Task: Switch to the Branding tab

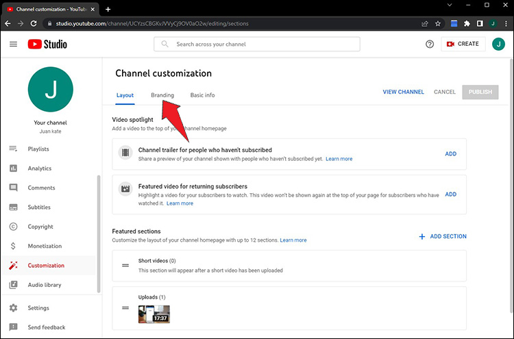Action: click(x=162, y=95)
